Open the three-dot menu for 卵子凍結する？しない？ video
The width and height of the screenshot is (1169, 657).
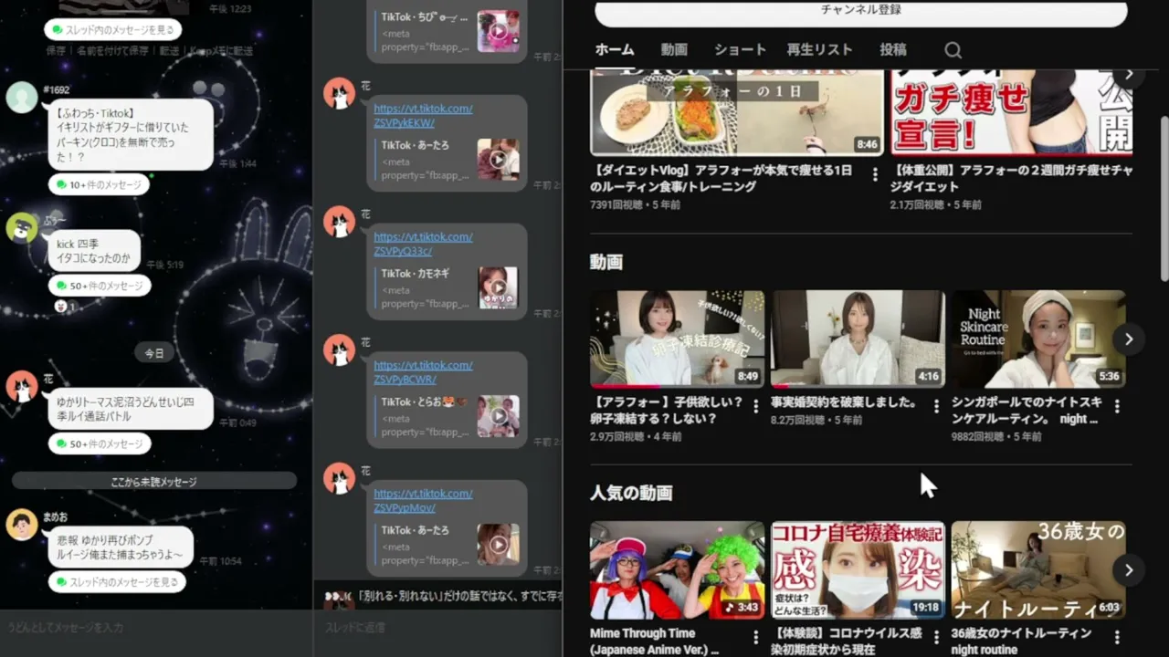(755, 406)
